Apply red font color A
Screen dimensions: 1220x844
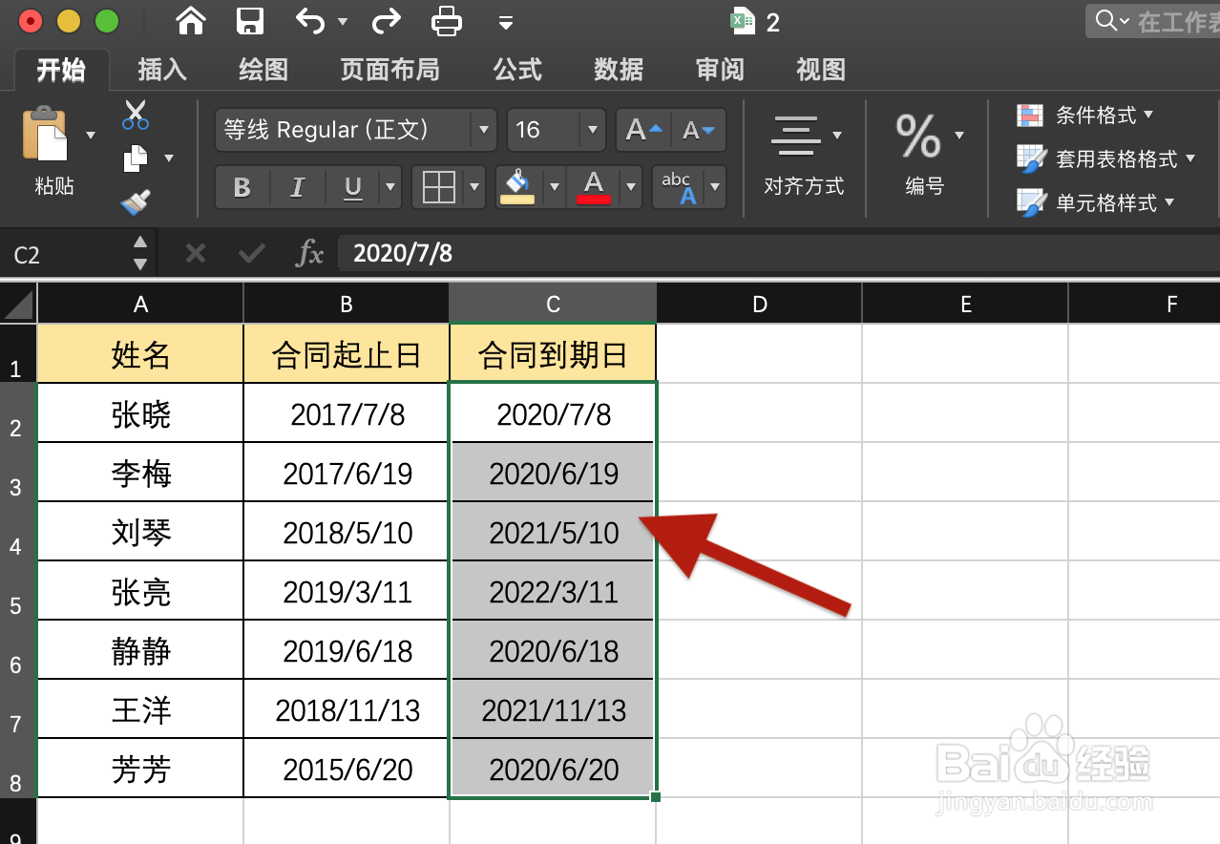[594, 187]
